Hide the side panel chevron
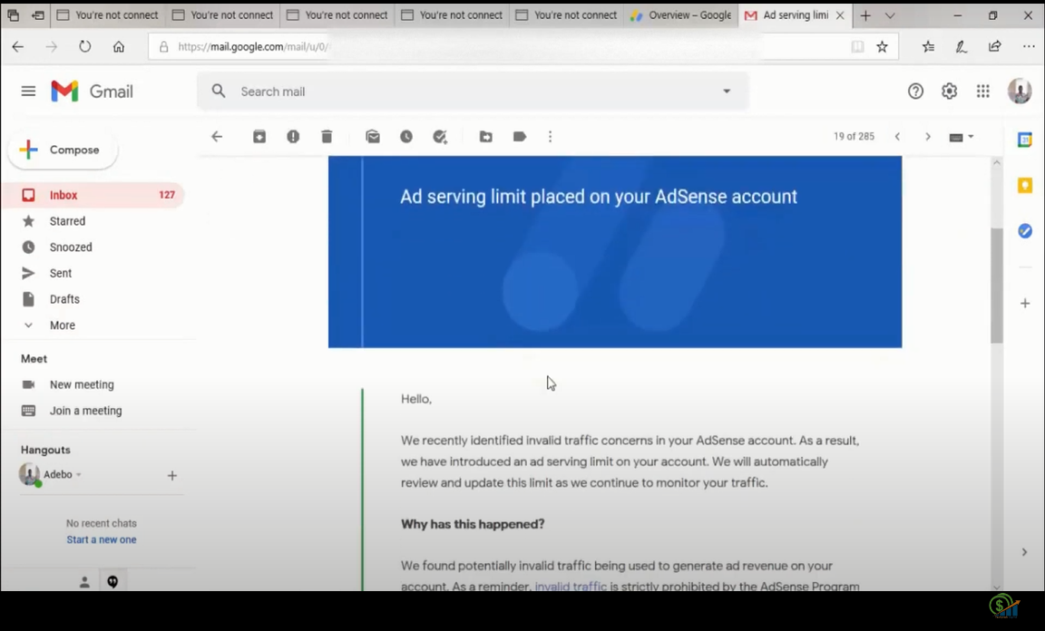Screen dimensions: 1045x631 (x=1024, y=552)
